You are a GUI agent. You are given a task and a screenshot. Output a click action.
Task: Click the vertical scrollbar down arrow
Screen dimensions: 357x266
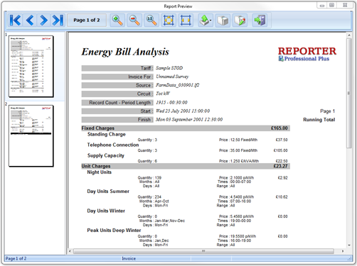[349, 245]
